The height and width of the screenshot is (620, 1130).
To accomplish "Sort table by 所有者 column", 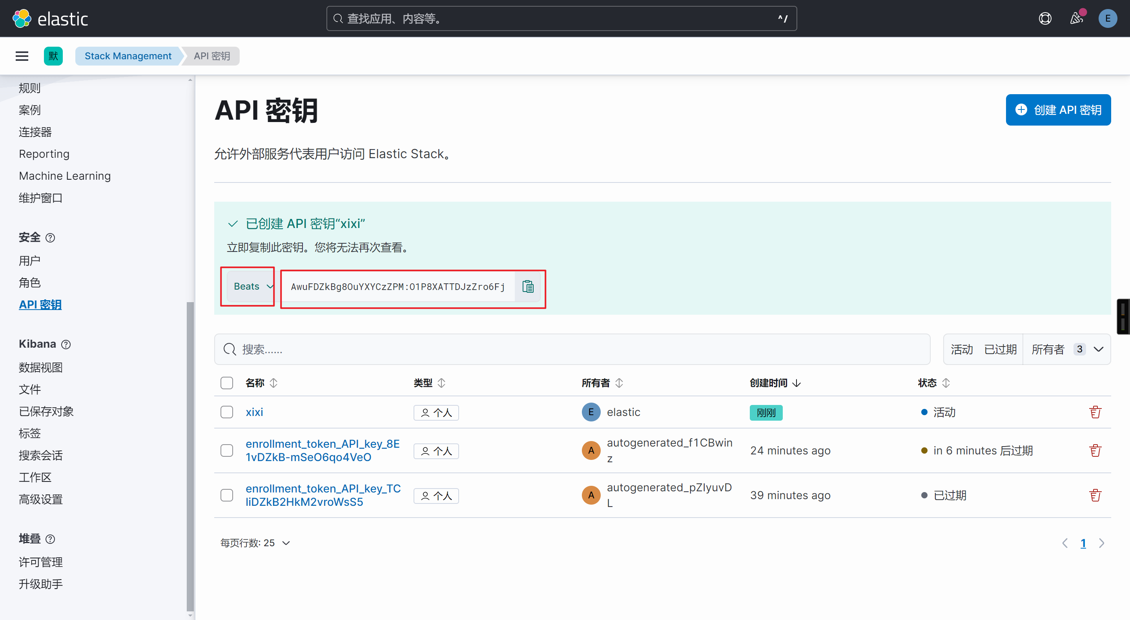I will click(602, 383).
